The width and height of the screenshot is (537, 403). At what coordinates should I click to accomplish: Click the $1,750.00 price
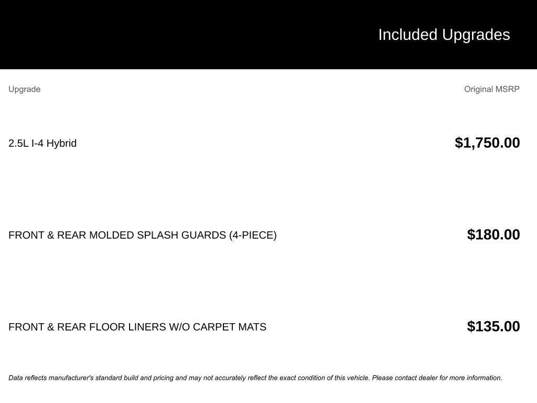pyautogui.click(x=487, y=143)
